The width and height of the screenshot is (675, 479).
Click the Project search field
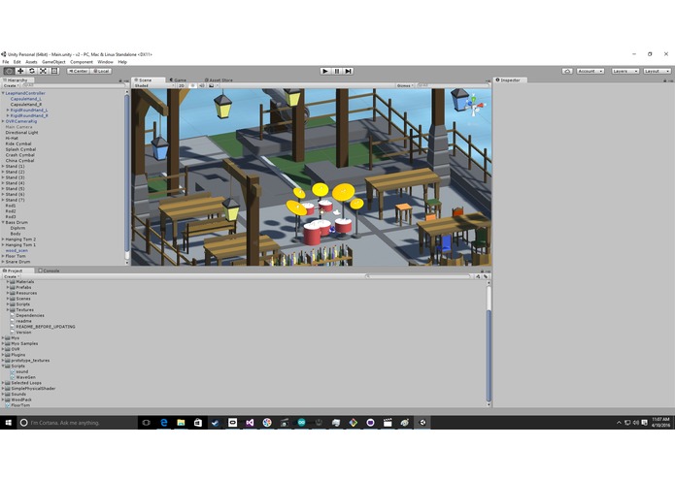point(418,276)
